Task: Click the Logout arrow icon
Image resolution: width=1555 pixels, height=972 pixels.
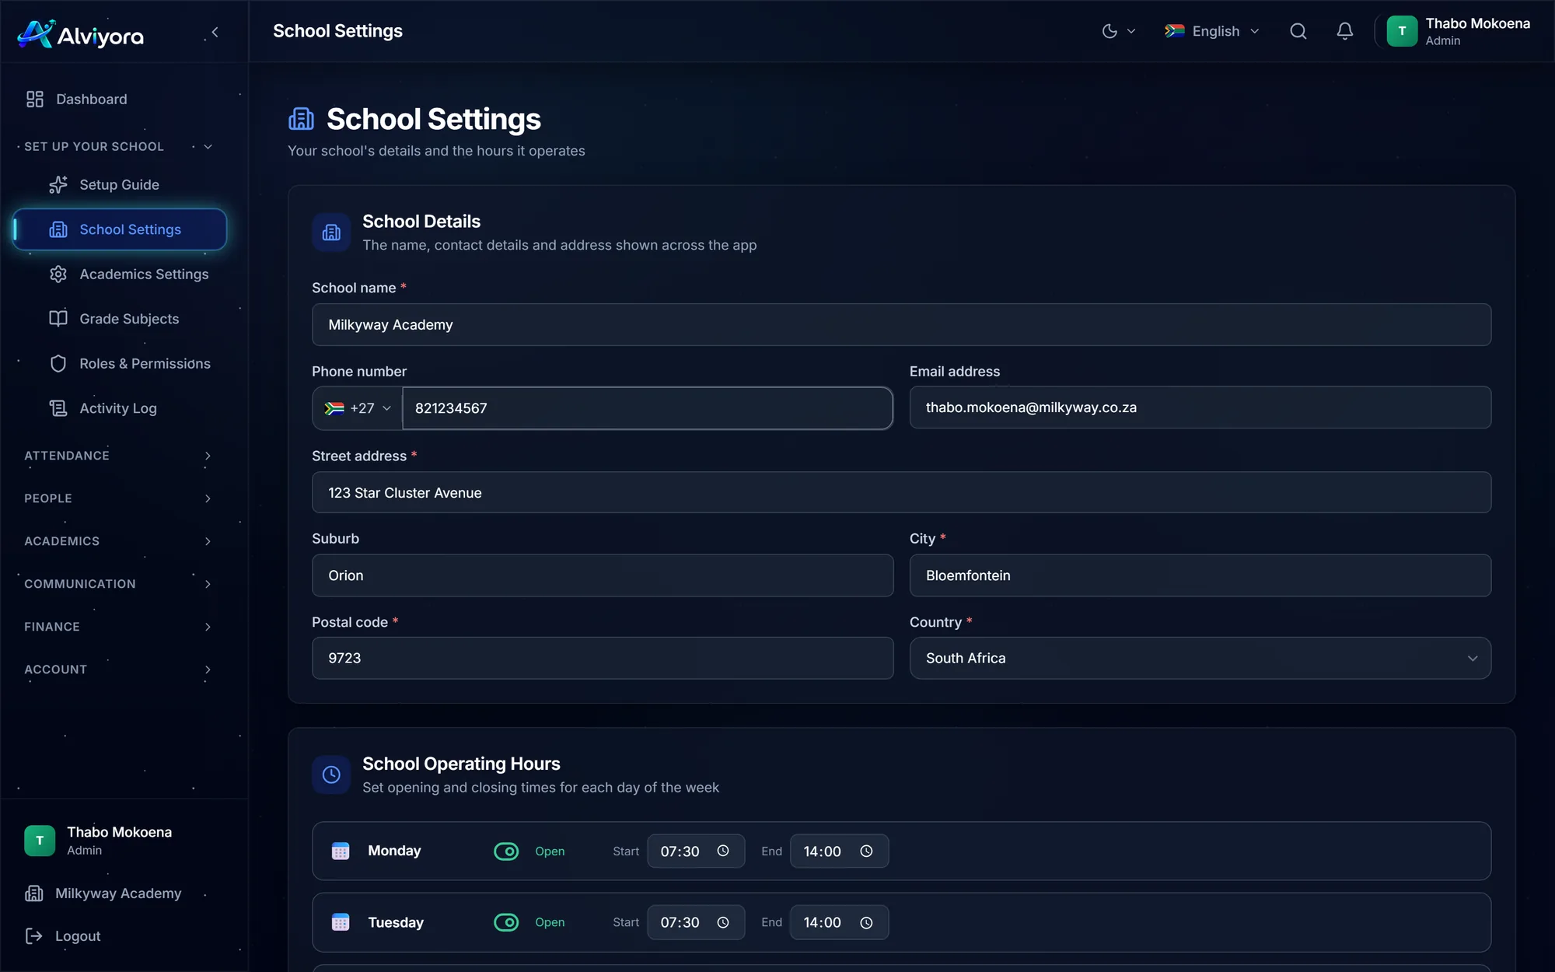Action: pos(34,936)
